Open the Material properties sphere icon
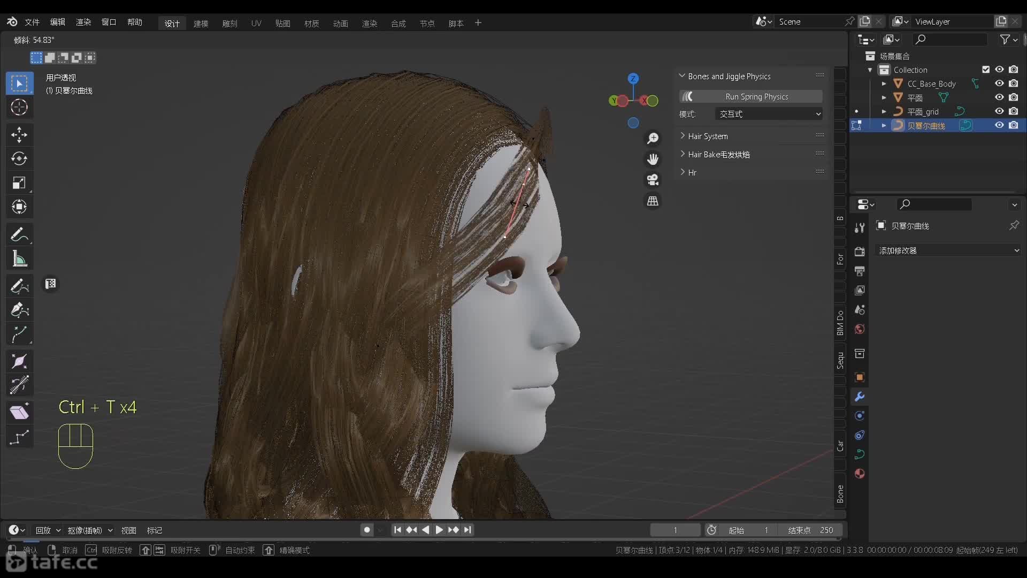Image resolution: width=1027 pixels, height=578 pixels. (x=860, y=474)
